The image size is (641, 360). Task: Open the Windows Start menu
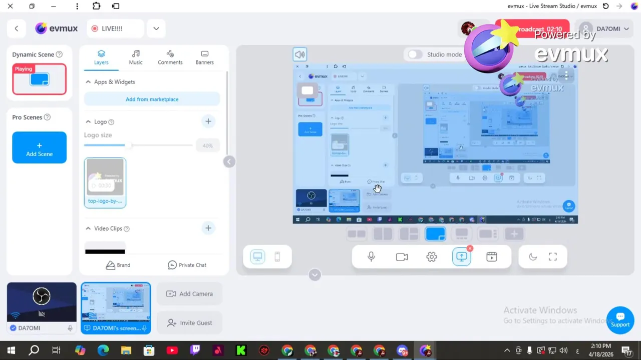[x=11, y=350]
